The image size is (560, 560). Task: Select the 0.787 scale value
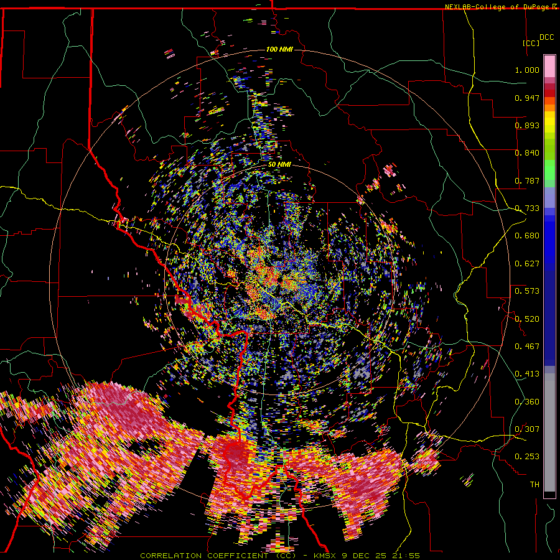(527, 180)
